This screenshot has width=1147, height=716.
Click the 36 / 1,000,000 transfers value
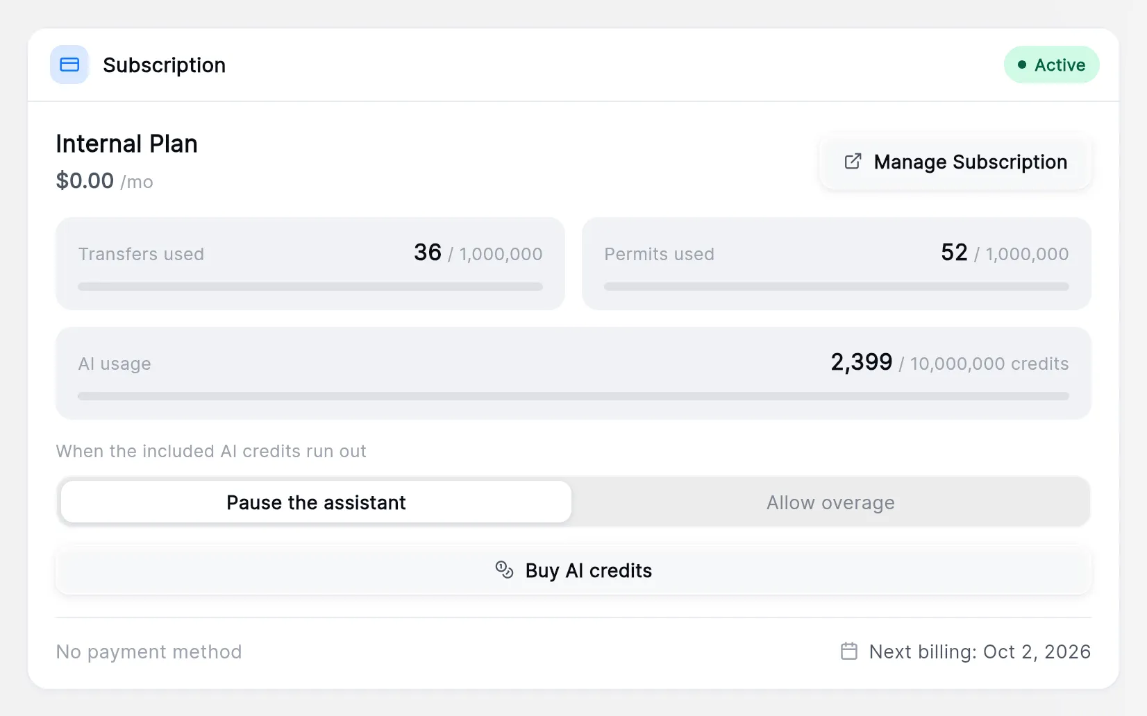coord(478,253)
